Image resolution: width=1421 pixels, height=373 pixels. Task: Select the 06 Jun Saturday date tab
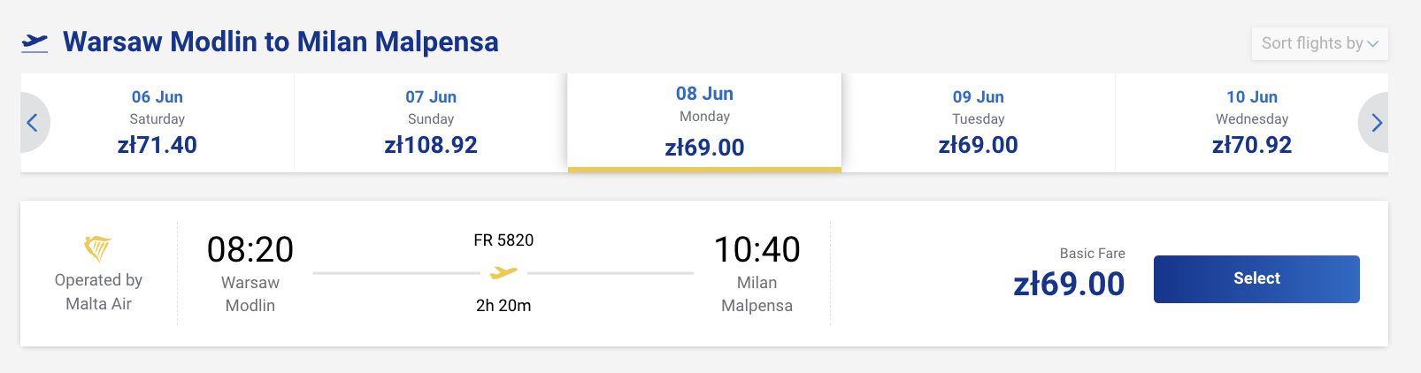tap(157, 122)
